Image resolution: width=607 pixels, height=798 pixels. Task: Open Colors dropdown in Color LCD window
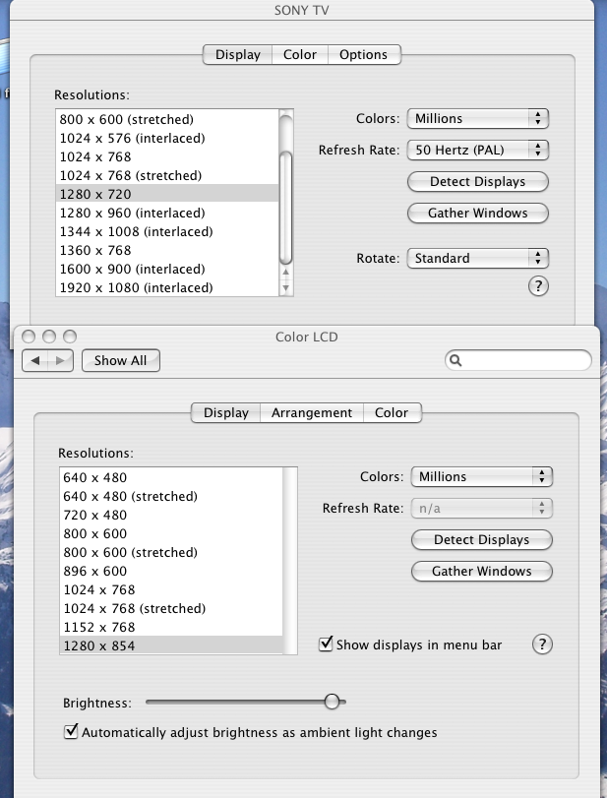(x=482, y=477)
